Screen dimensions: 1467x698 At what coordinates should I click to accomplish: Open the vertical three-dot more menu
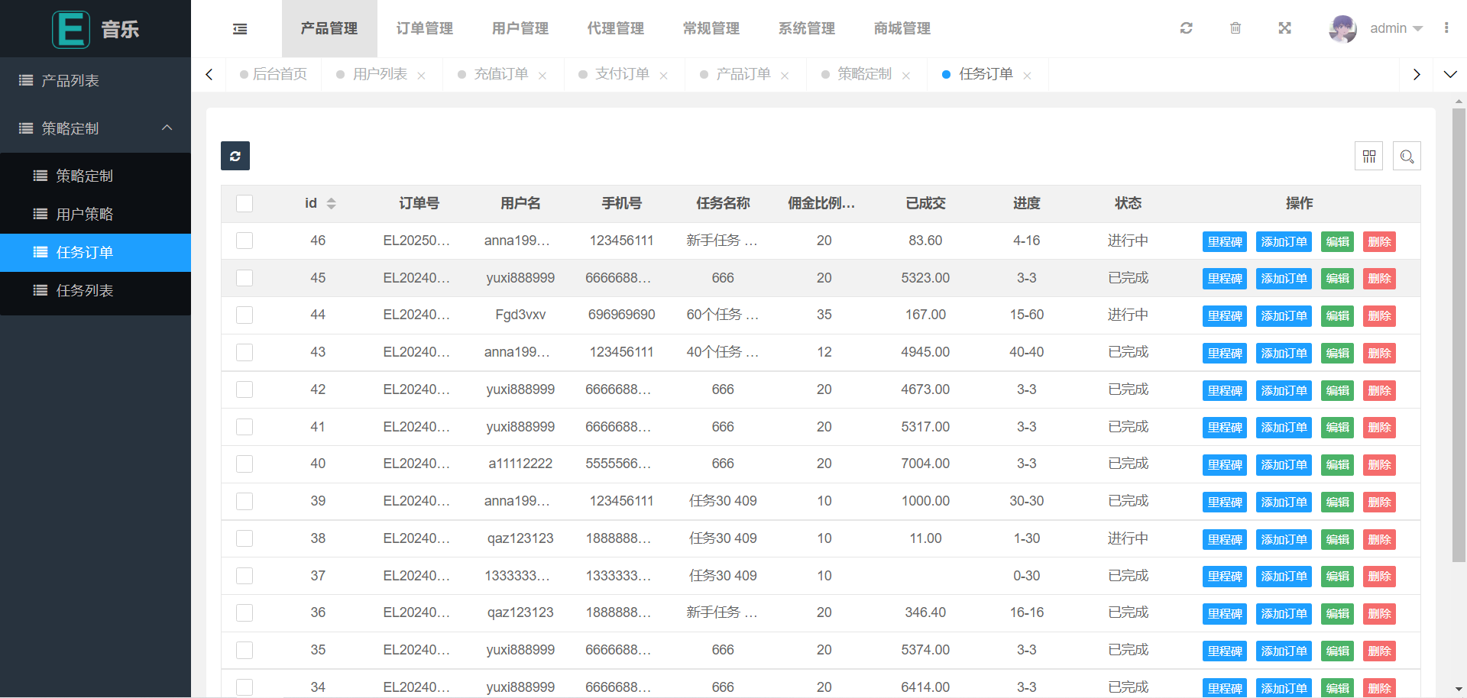(x=1446, y=28)
